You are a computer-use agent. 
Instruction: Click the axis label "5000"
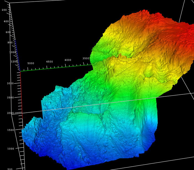click(31, 63)
